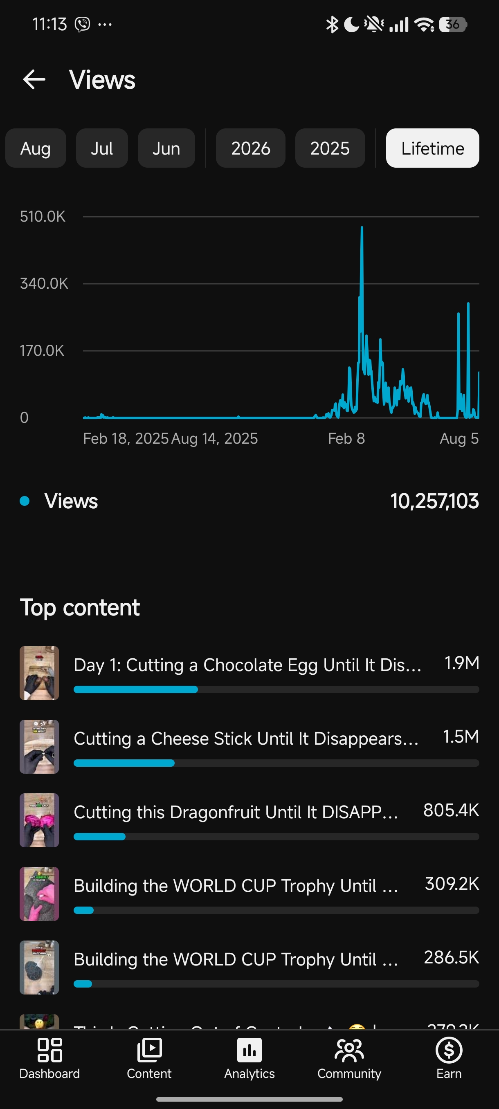Viewport: 499px width, 1109px height.
Task: Tap the 309.2K World Cup Trophy thumbnail
Action: [39, 894]
